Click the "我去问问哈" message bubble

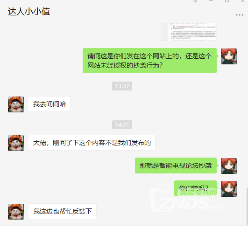(x=49, y=104)
